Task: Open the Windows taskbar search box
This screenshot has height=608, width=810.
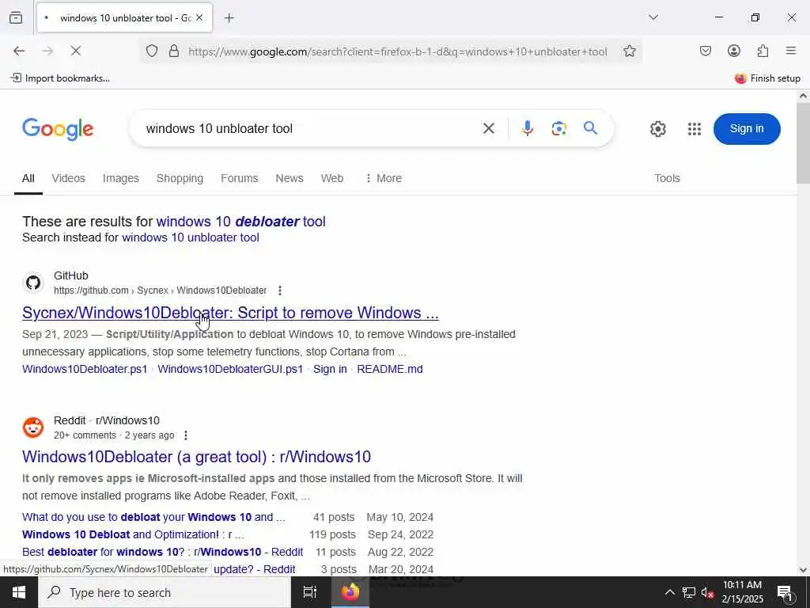Action: click(165, 592)
